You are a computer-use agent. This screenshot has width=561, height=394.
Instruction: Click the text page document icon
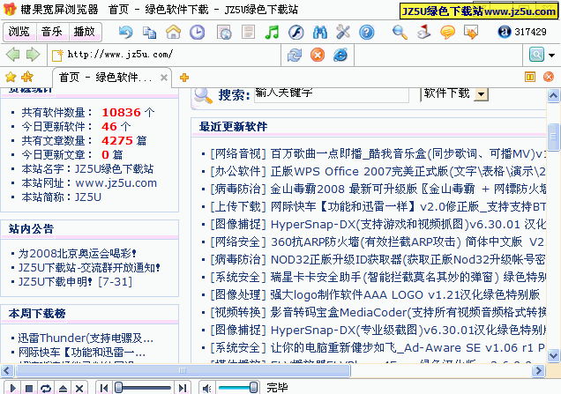coord(248,32)
